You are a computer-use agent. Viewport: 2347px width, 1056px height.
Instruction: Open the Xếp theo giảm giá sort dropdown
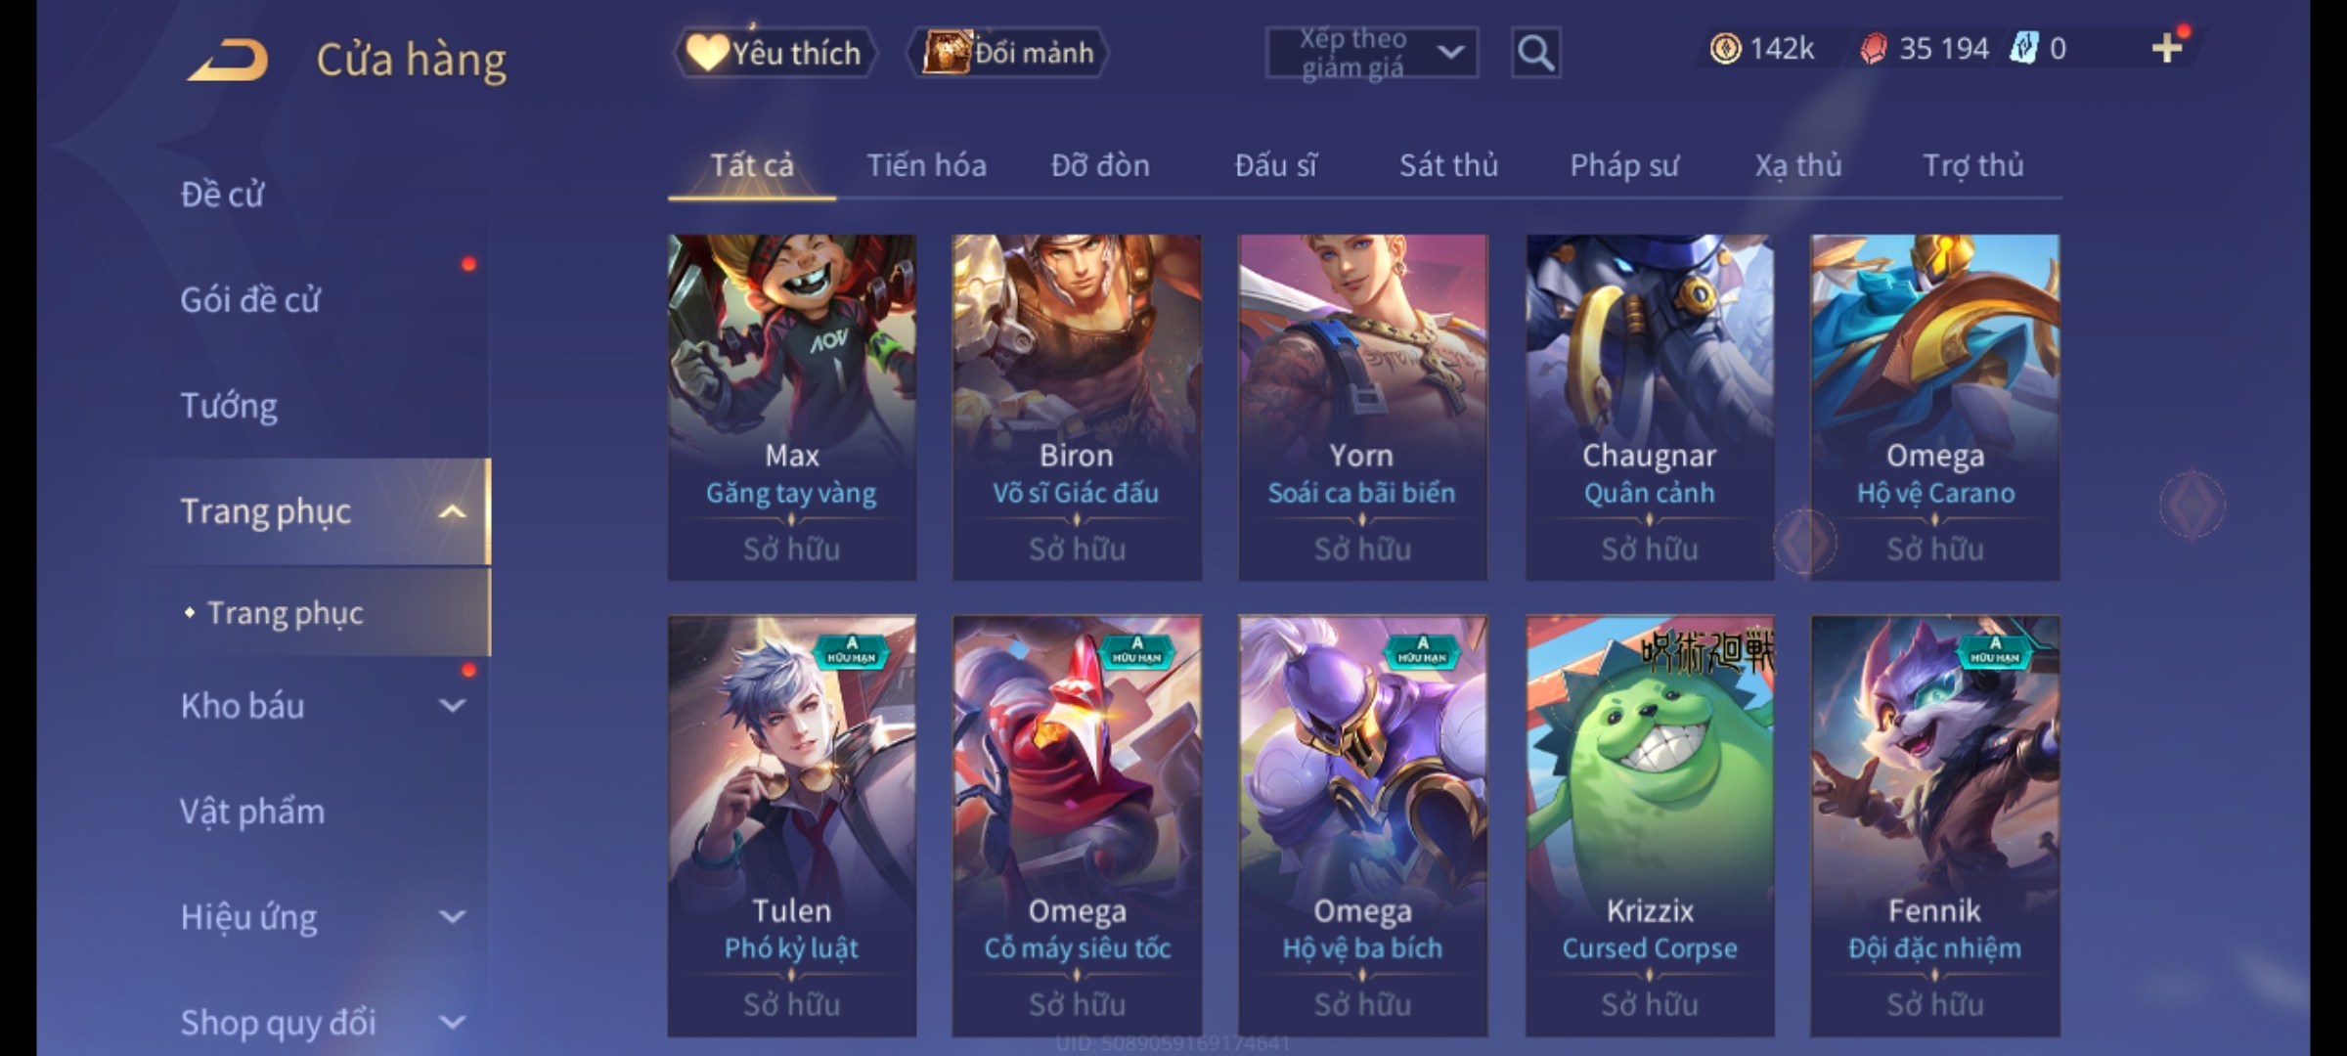[1371, 53]
